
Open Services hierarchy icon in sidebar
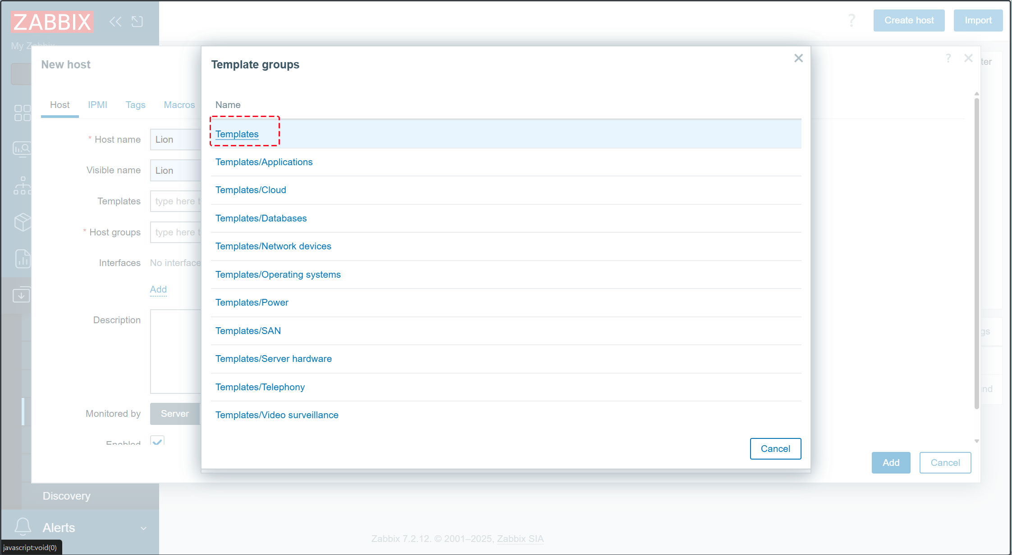click(22, 185)
